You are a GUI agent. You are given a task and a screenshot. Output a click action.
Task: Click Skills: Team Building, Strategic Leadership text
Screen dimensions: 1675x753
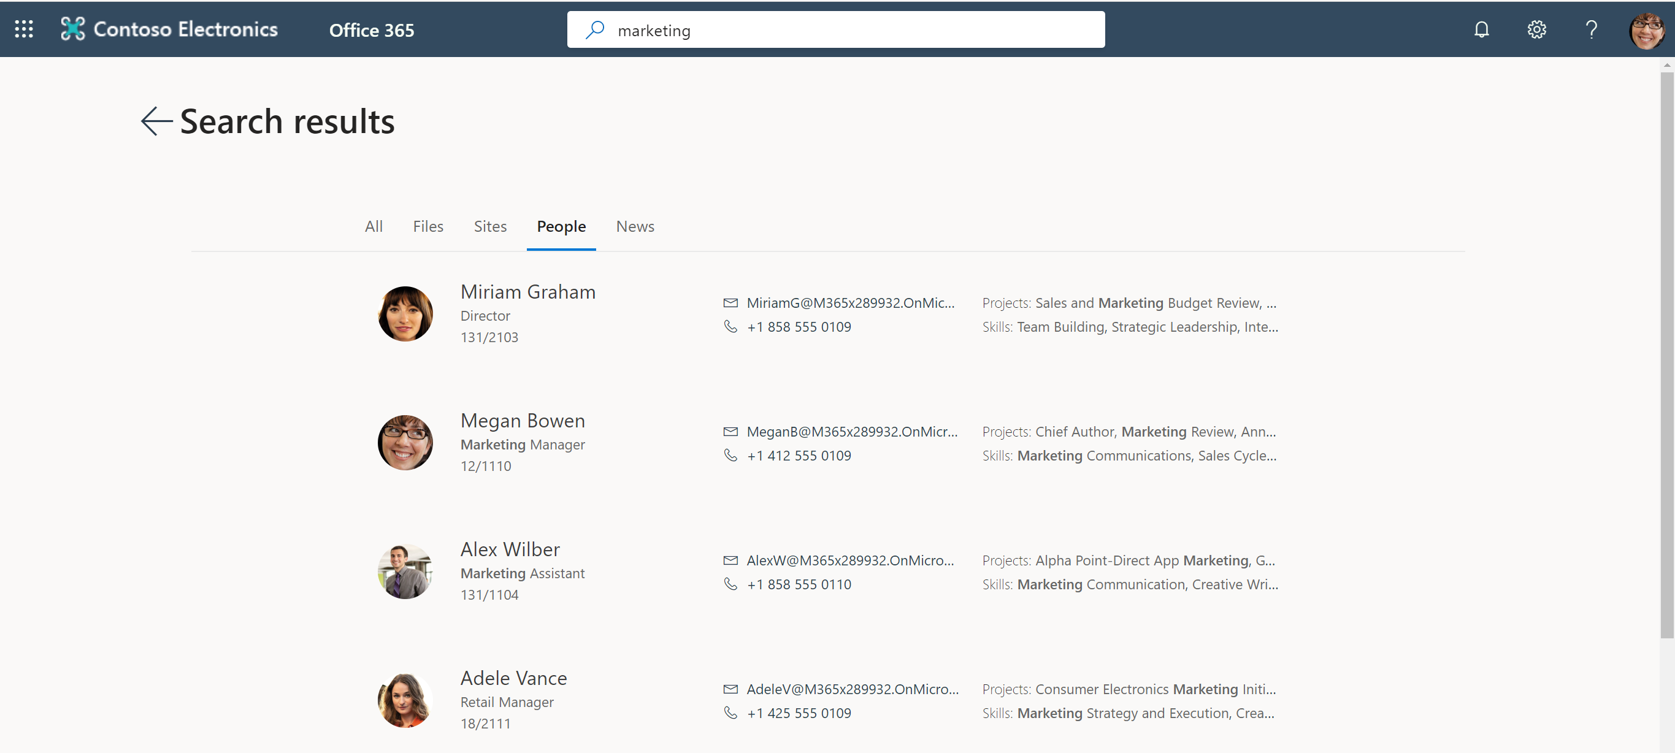[1130, 327]
